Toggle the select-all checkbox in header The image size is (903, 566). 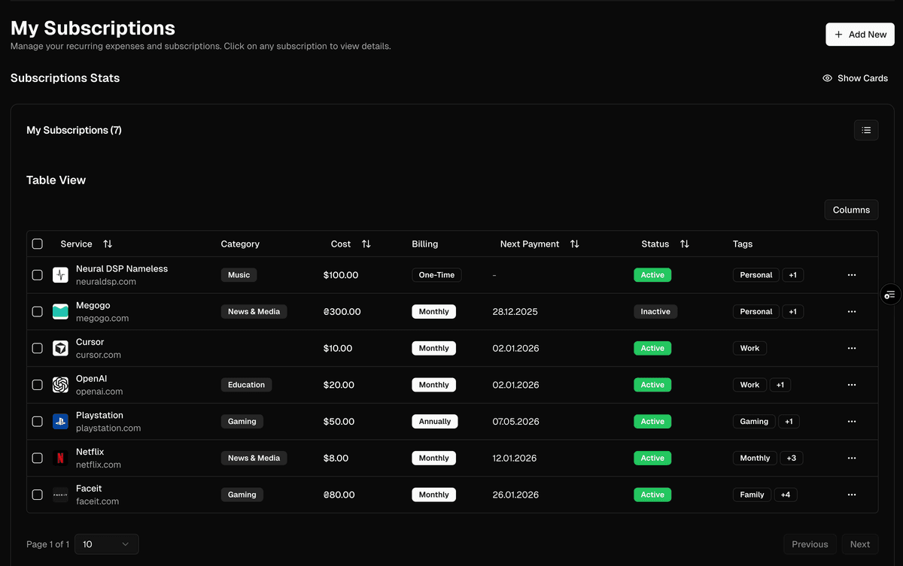coord(38,244)
